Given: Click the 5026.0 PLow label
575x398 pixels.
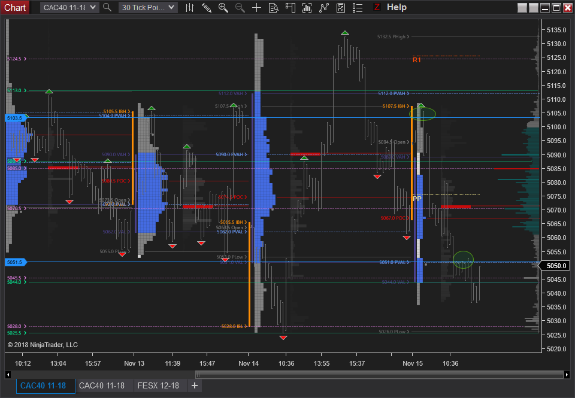Looking at the screenshot, I should (394, 332).
